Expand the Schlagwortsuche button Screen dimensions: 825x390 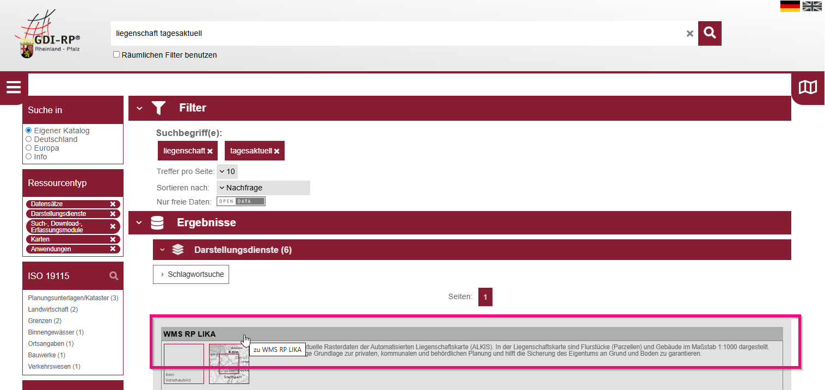pyautogui.click(x=191, y=275)
